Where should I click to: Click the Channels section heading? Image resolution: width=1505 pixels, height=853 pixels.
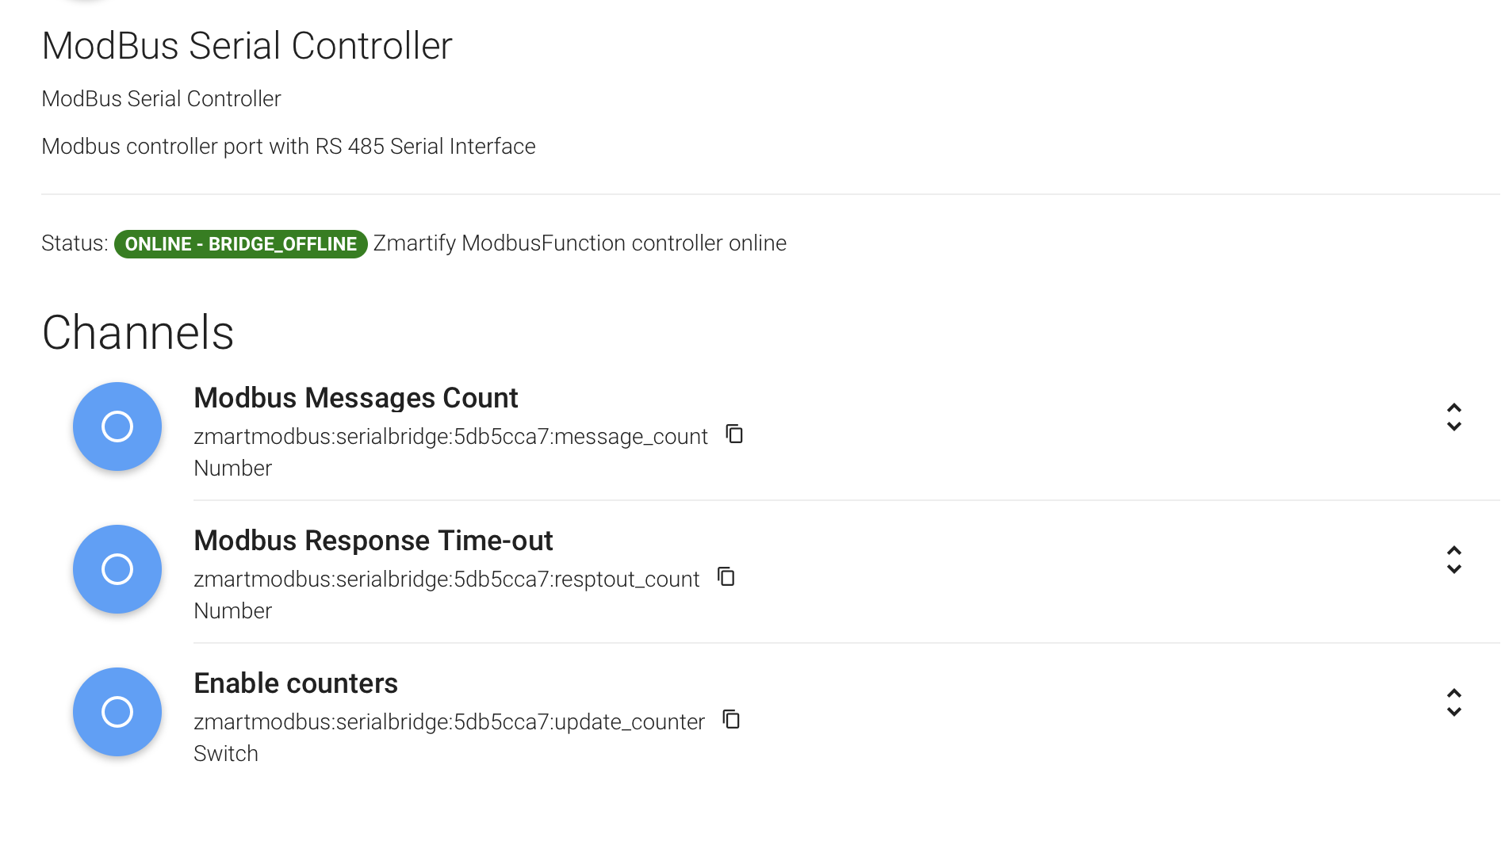pyautogui.click(x=138, y=332)
